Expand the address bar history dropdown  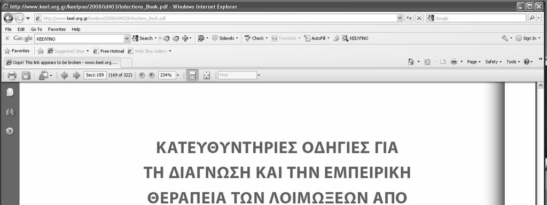click(400, 18)
